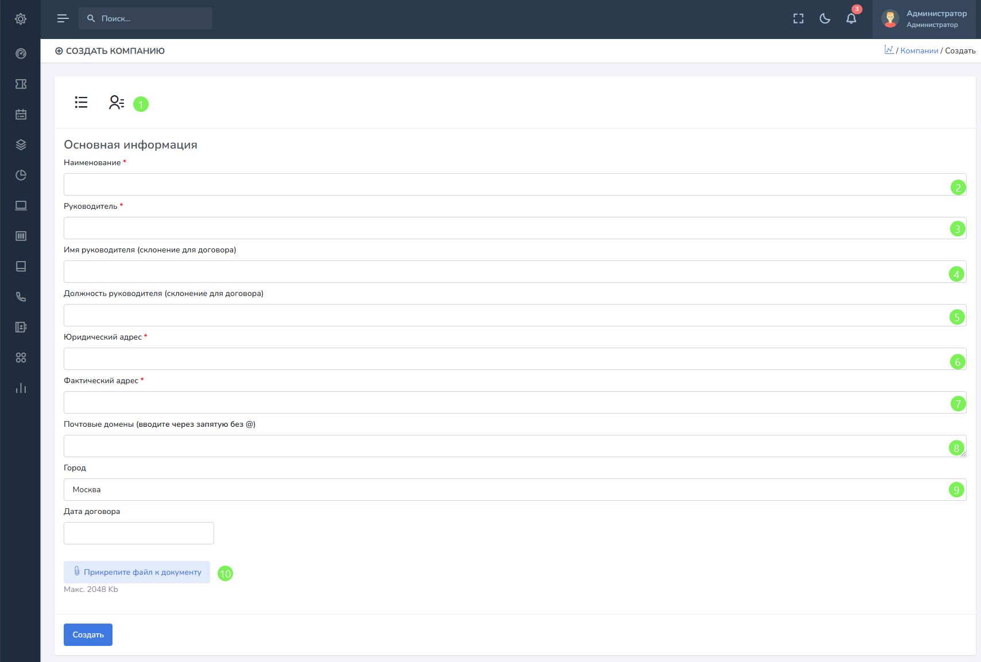Viewport: 981px width, 662px height.
Task: Click the Создать button
Action: (88, 634)
